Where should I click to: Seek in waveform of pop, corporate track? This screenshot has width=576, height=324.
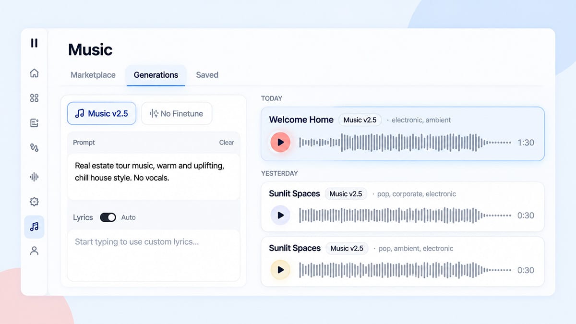click(405, 216)
